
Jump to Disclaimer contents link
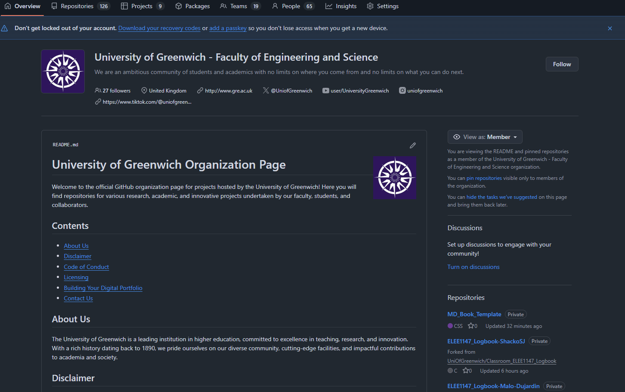(77, 256)
